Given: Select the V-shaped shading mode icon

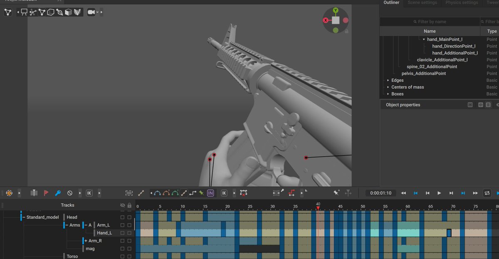Looking at the screenshot, I should click(x=77, y=12).
